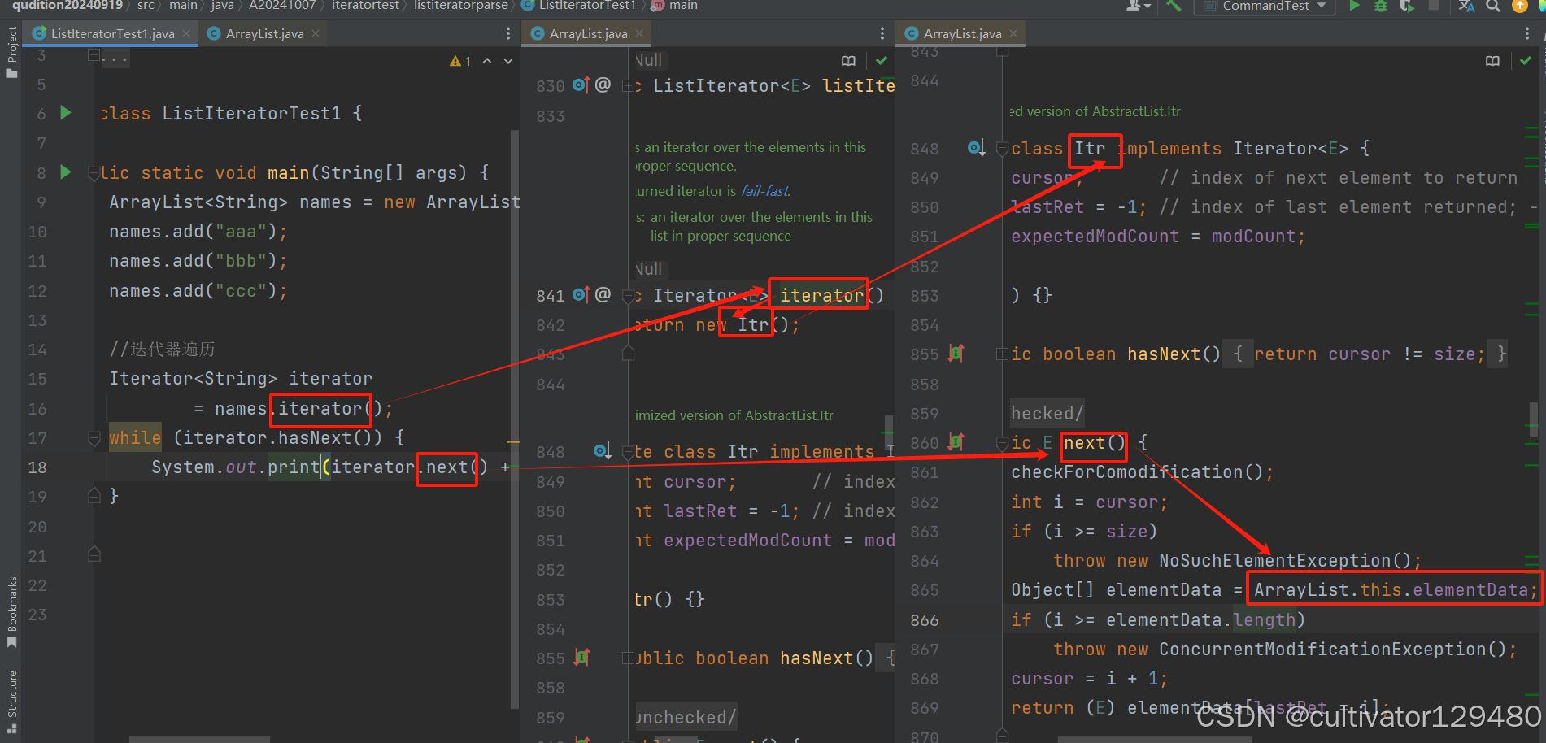Click the orange update arrow icon

click(1520, 7)
